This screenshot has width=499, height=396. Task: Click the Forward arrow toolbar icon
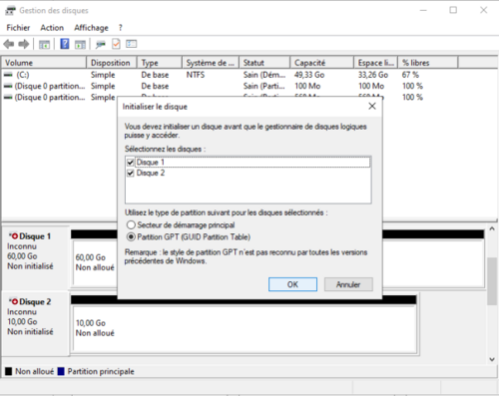(24, 44)
